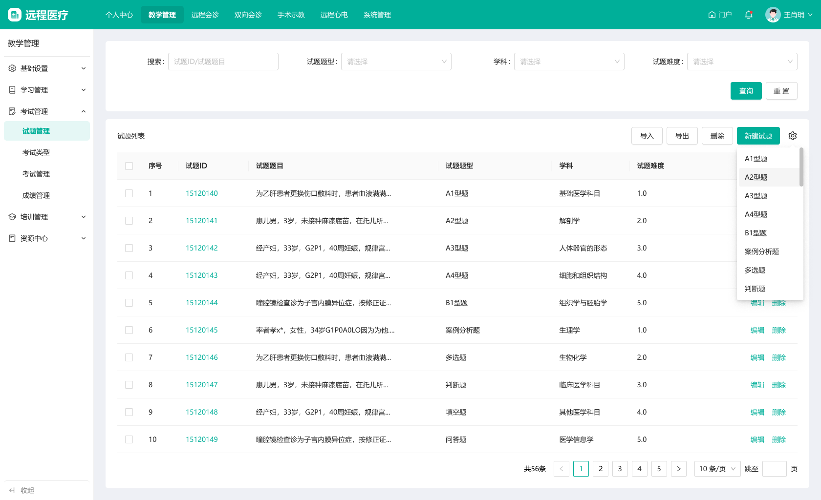Click the dropdown menu's vertical scrollbar
The height and width of the screenshot is (500, 821).
pyautogui.click(x=801, y=167)
